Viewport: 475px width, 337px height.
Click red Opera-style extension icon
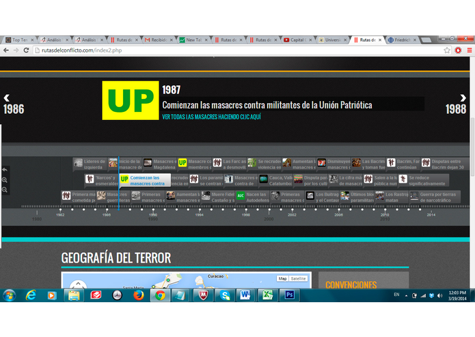pyautogui.click(x=458, y=50)
